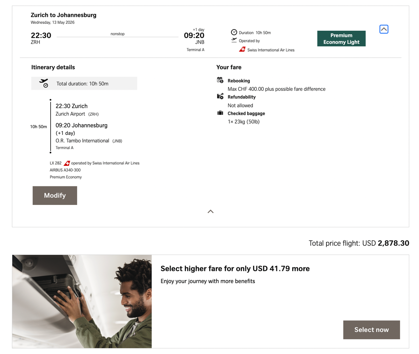Click the Zurich to Johannesburg heading

click(x=64, y=15)
